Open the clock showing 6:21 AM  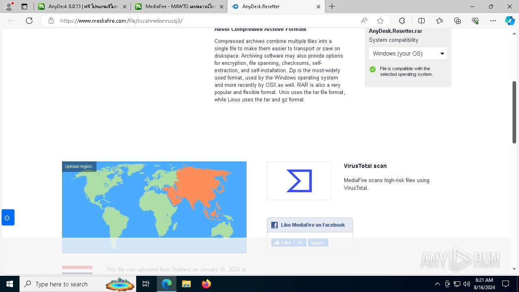(484, 284)
